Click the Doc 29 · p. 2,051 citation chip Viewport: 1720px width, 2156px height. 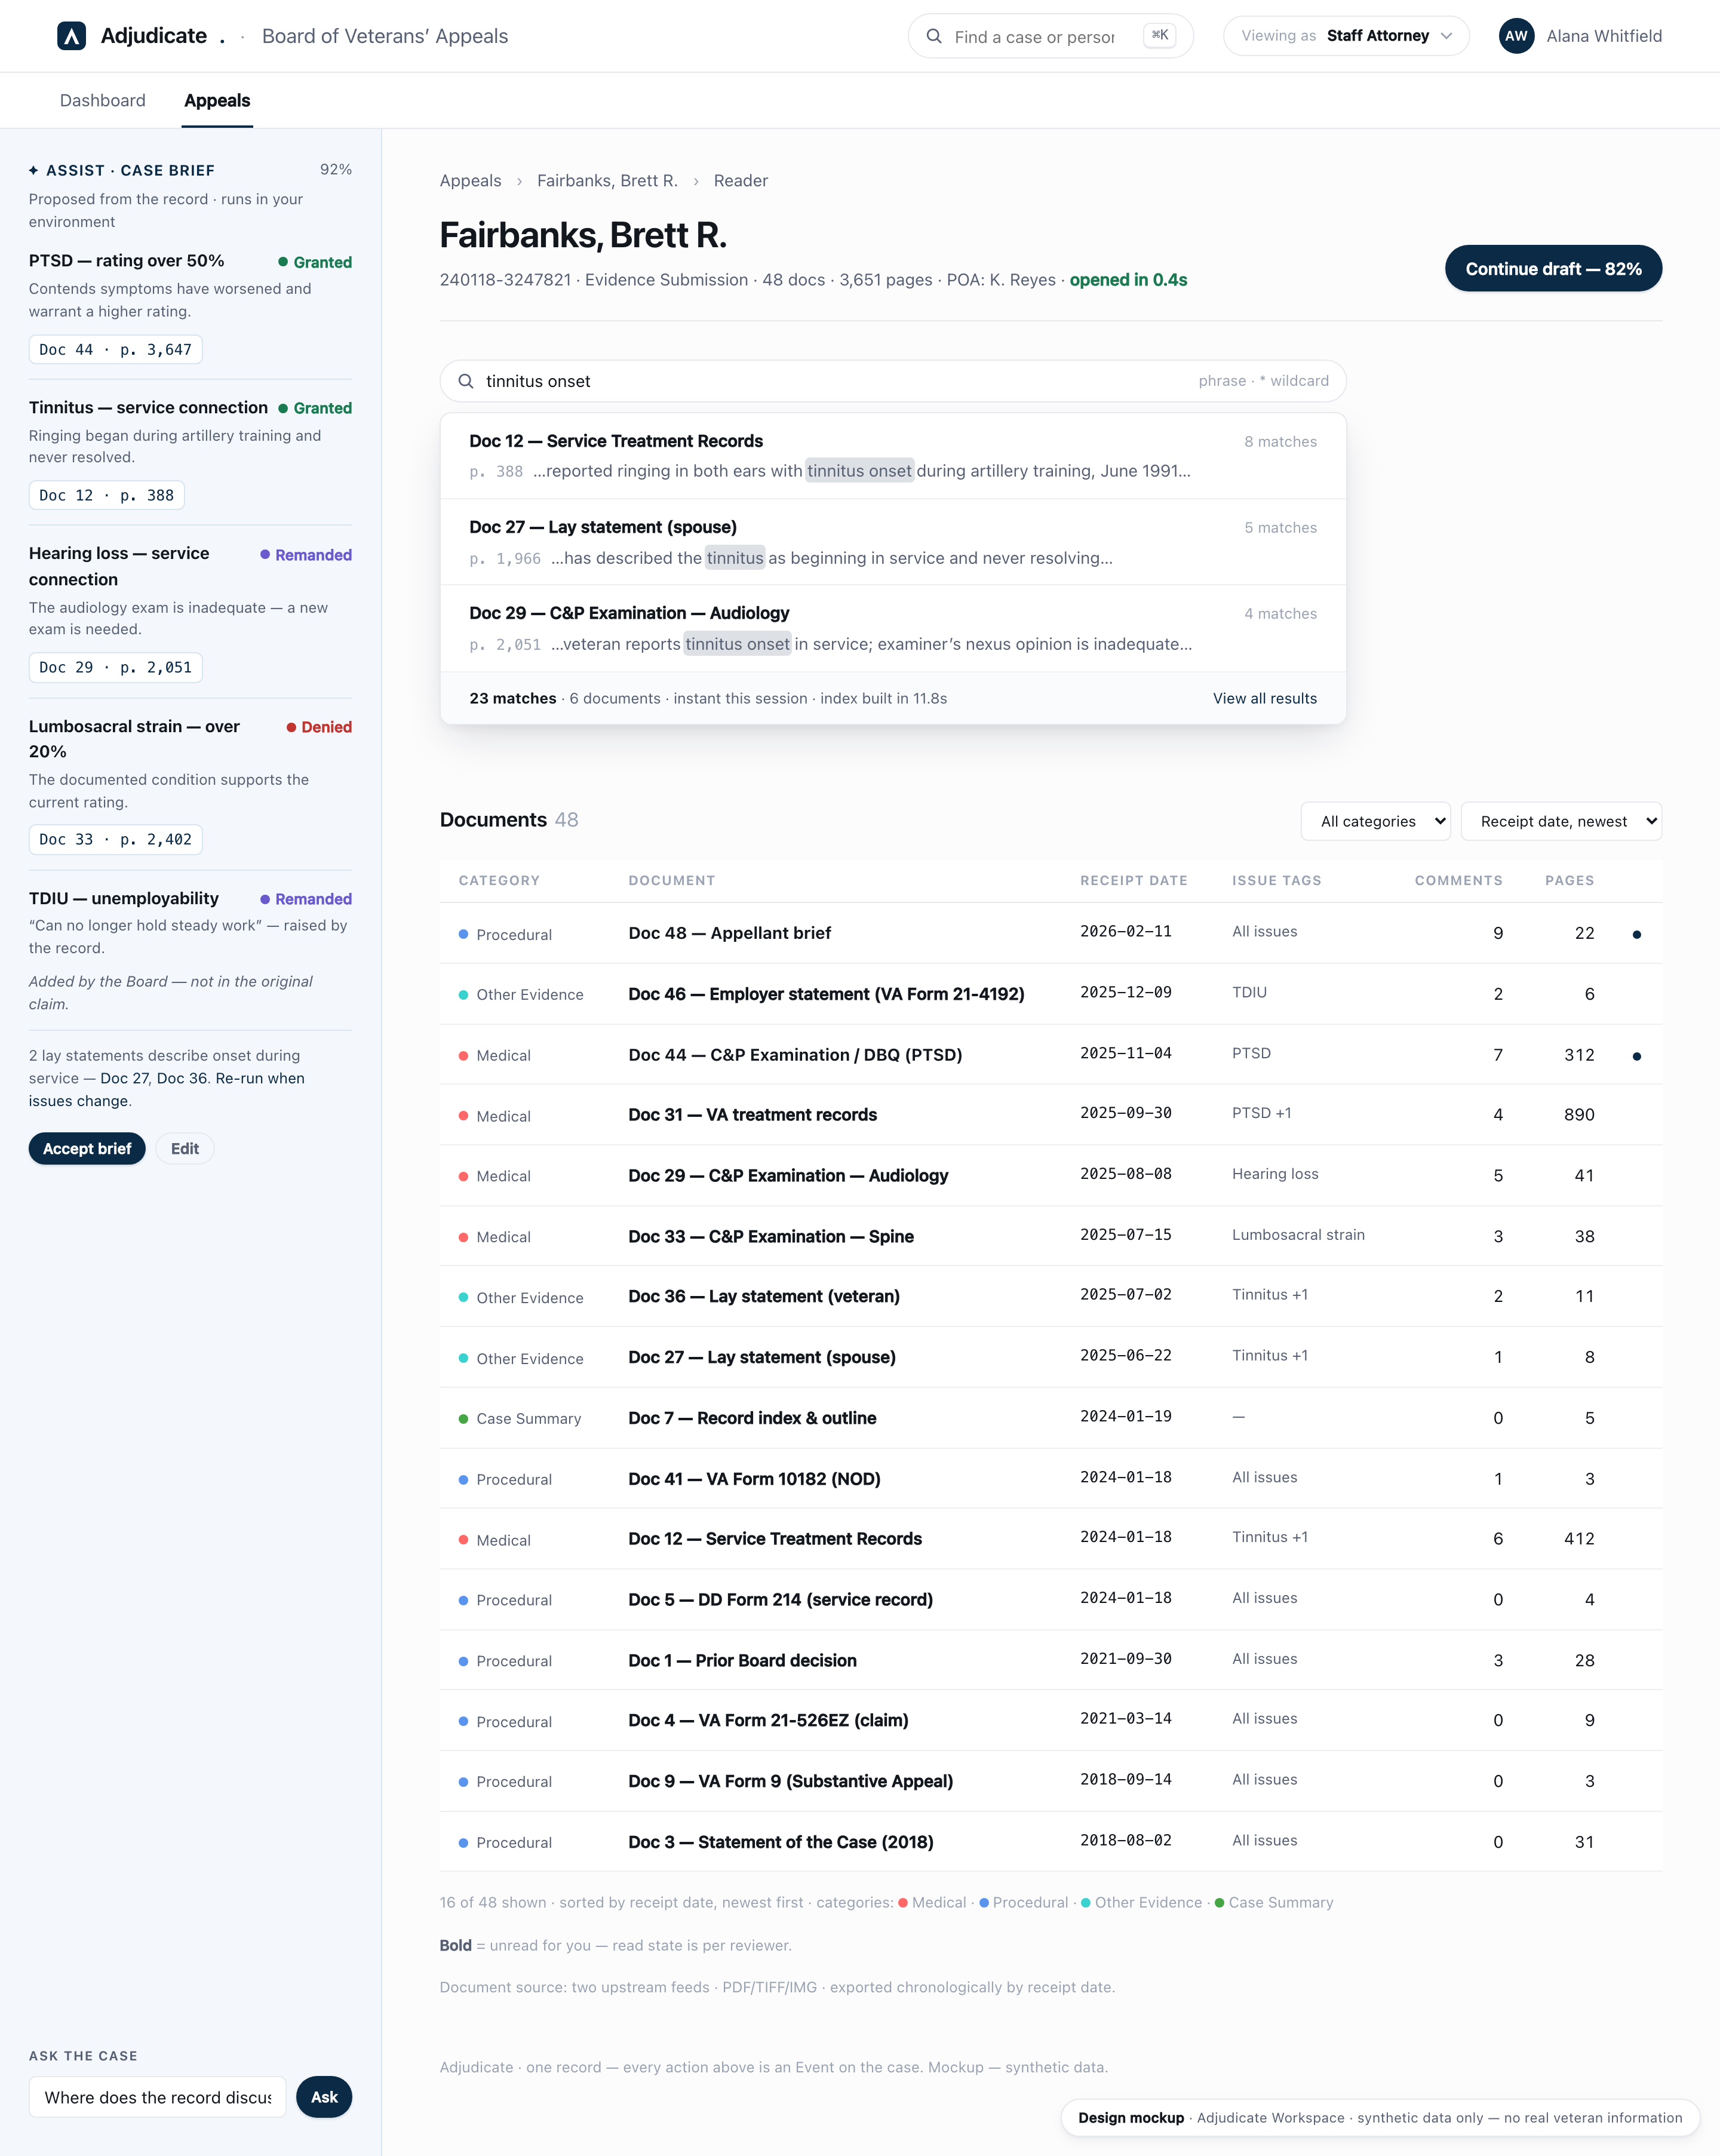point(115,667)
